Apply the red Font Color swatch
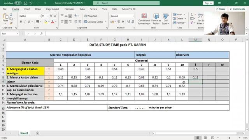249x140 pixels. (x=53, y=22)
